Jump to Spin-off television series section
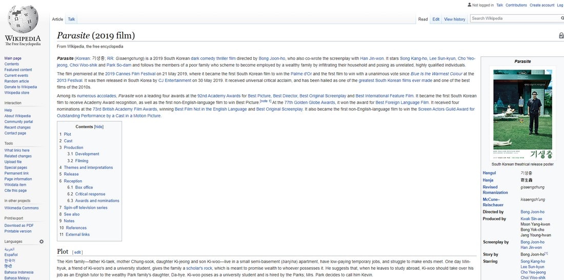 tap(86, 207)
